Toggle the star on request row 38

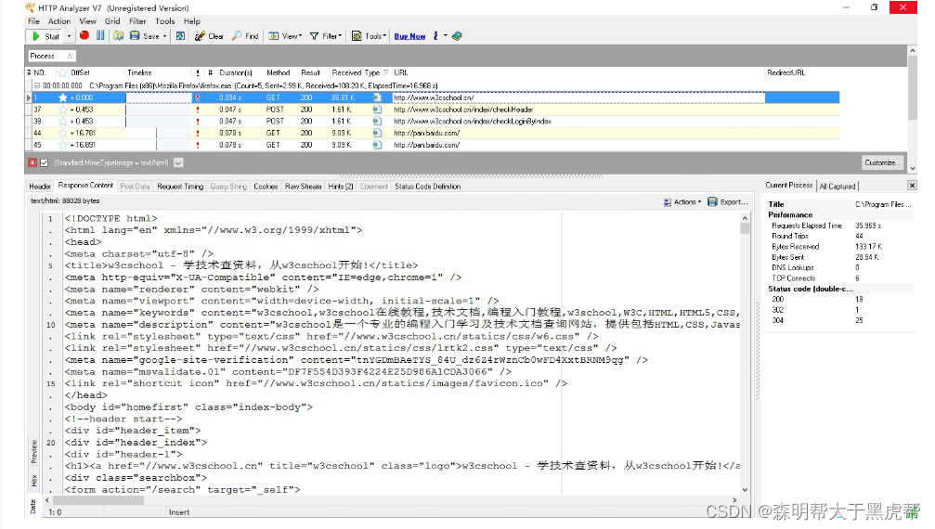pos(62,121)
